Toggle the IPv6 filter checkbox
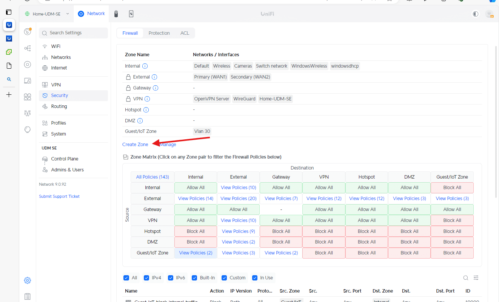Viewport: 499px width, 302px height. (171, 278)
